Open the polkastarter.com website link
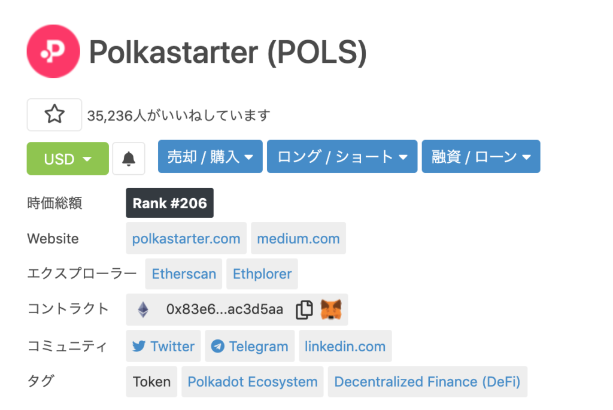 tap(186, 238)
